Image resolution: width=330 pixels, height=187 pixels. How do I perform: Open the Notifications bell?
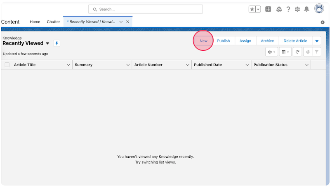point(306,9)
